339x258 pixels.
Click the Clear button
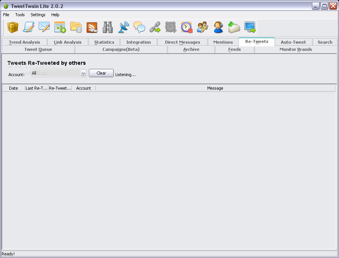tap(101, 73)
